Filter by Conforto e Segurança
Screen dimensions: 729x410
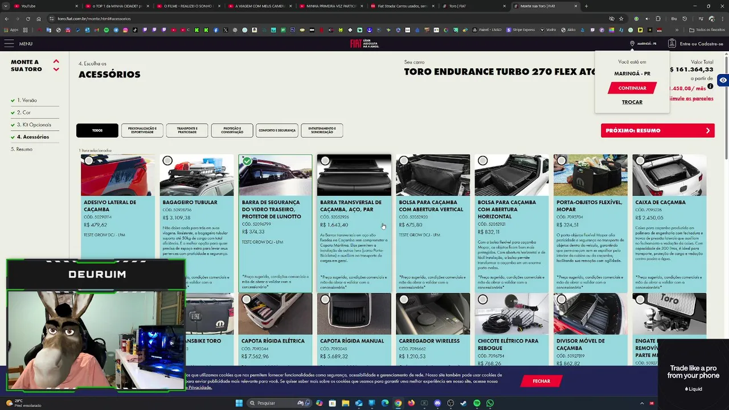pyautogui.click(x=277, y=130)
